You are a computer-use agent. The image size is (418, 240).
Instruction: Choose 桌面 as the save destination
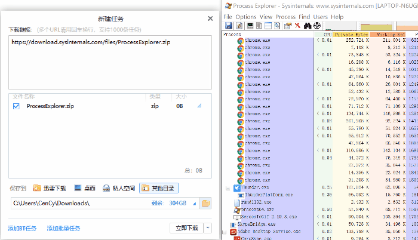(85, 188)
